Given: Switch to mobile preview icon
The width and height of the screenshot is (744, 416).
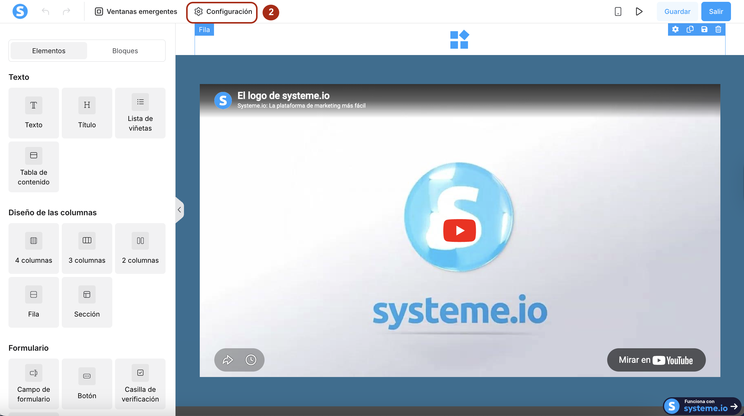Looking at the screenshot, I should point(618,11).
